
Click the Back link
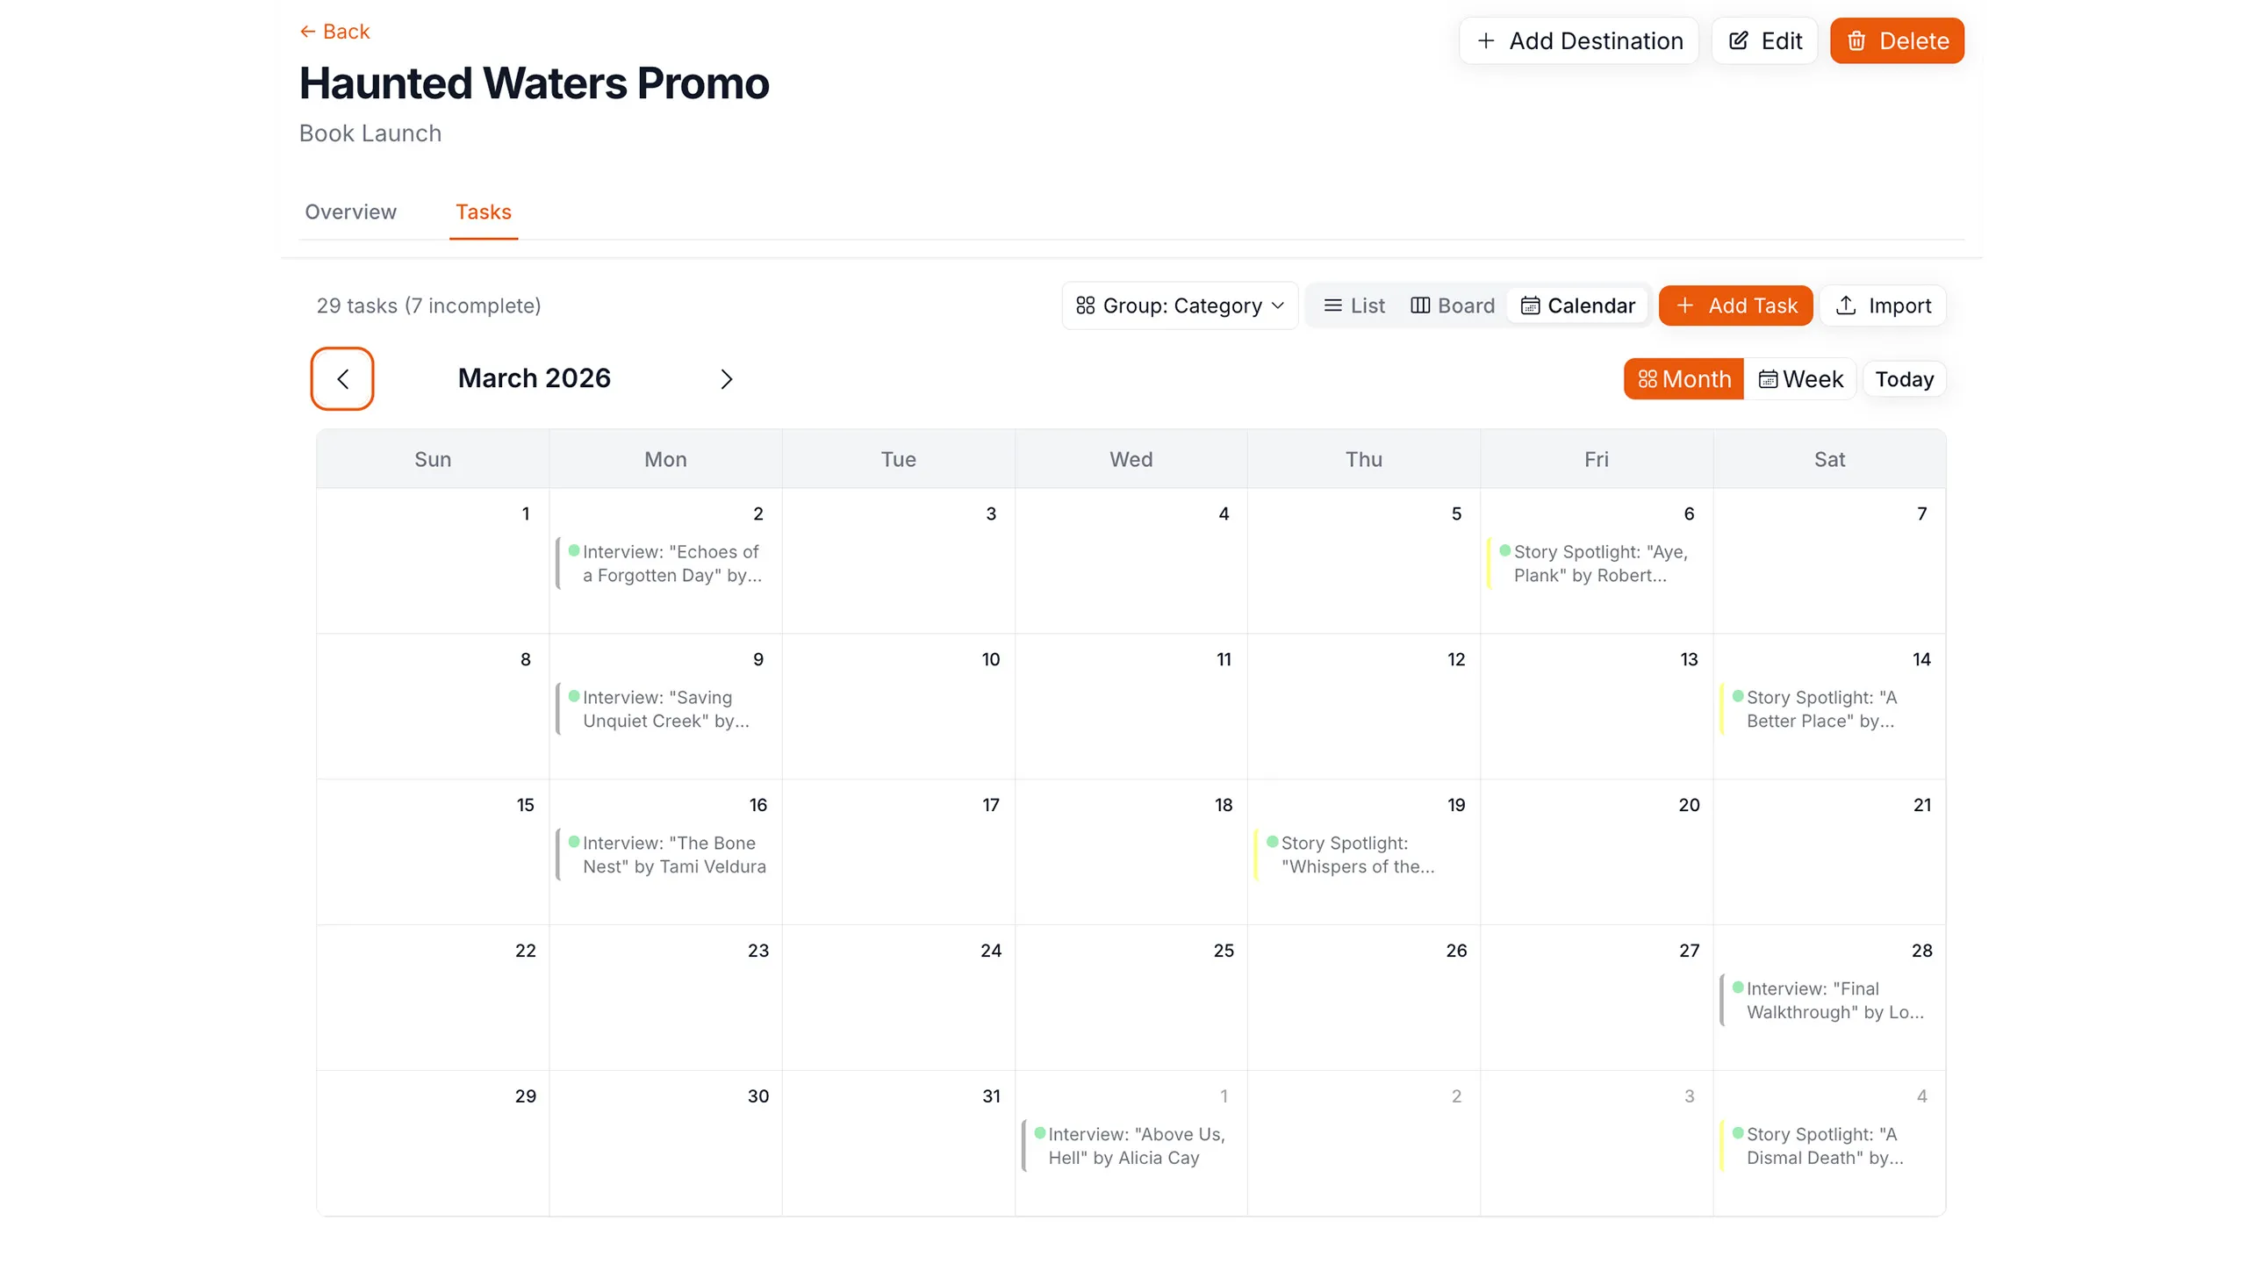(345, 31)
